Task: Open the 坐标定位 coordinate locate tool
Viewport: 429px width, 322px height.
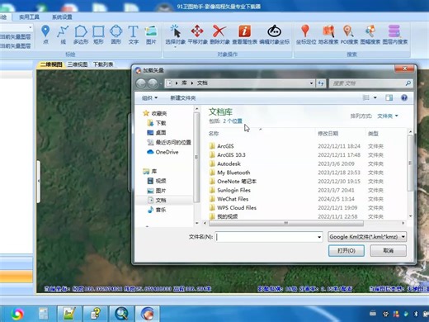Action: 305,35
